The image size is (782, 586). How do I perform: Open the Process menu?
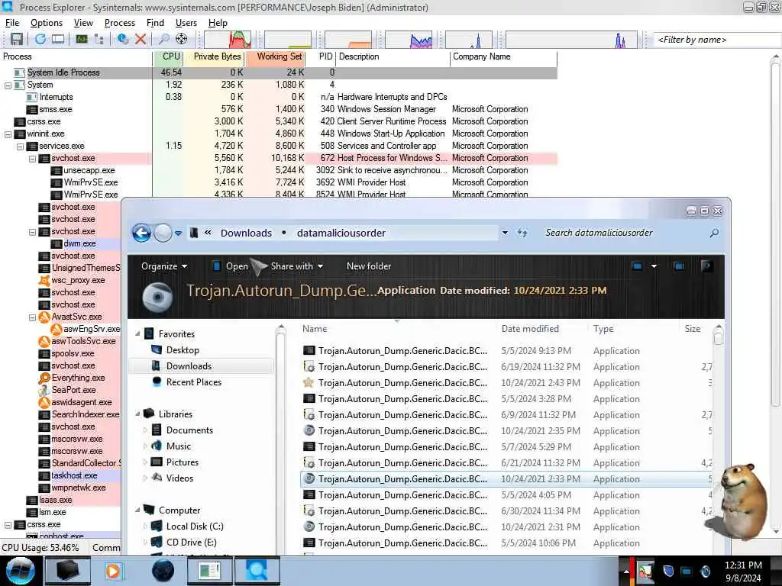(x=120, y=23)
